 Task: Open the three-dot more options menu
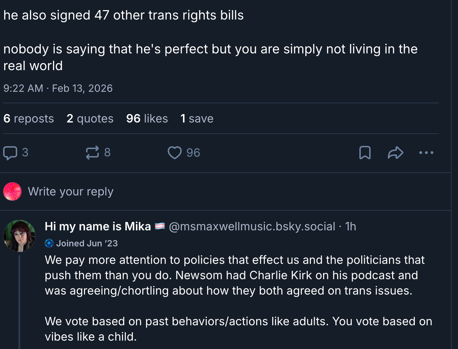(426, 153)
